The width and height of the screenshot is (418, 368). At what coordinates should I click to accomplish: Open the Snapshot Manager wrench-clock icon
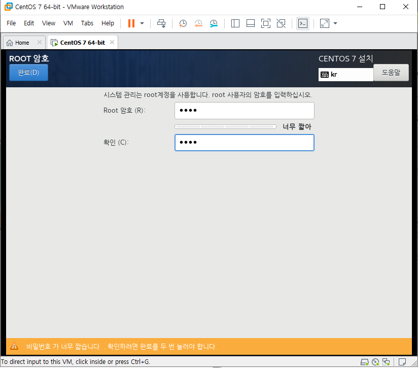pyautogui.click(x=214, y=23)
